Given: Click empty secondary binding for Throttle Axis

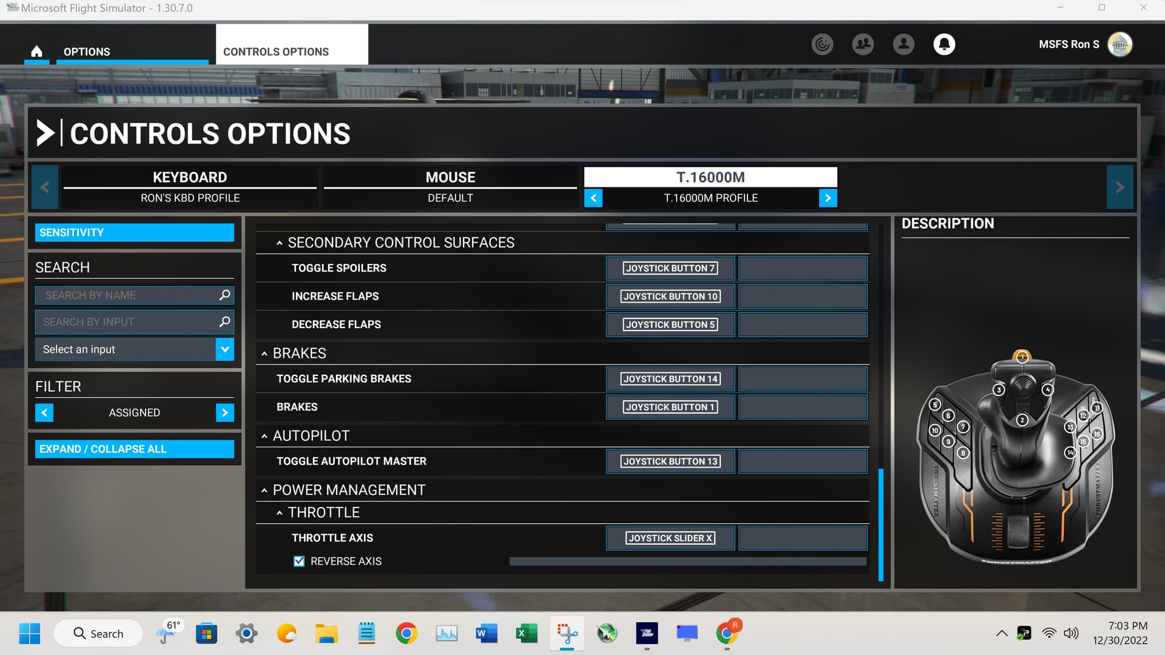Looking at the screenshot, I should point(803,538).
